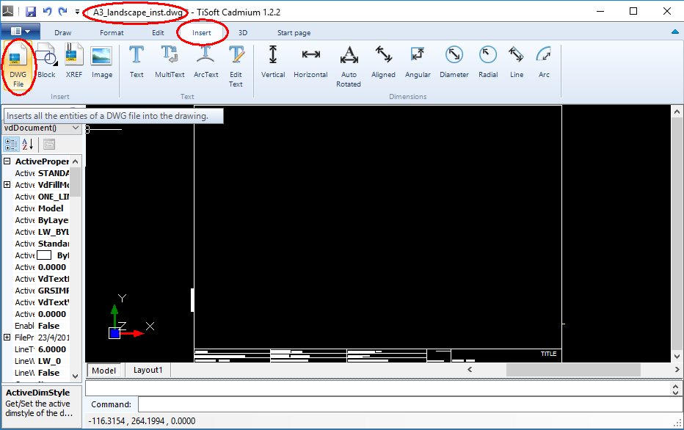Collapse the ActiveProperties group in properties panel
684x430 pixels.
click(x=7, y=161)
